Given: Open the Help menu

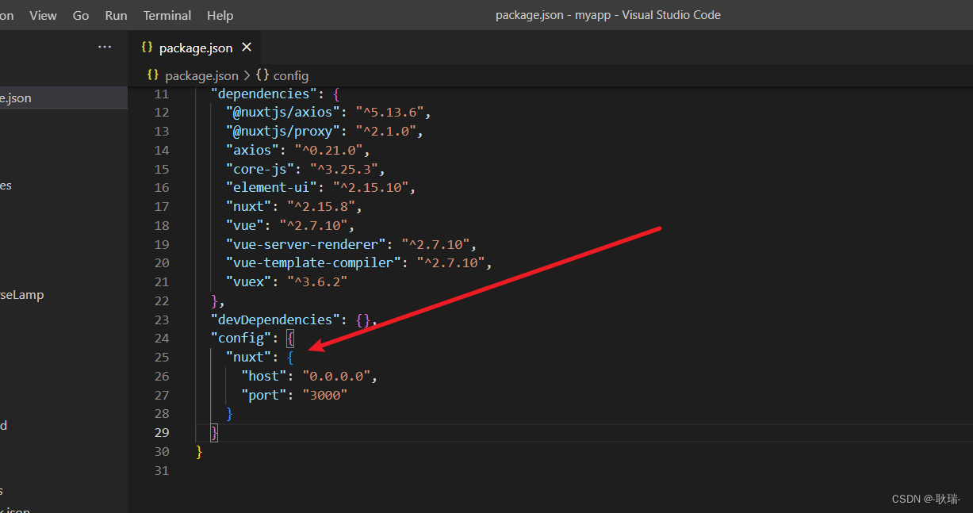Looking at the screenshot, I should pyautogui.click(x=220, y=15).
